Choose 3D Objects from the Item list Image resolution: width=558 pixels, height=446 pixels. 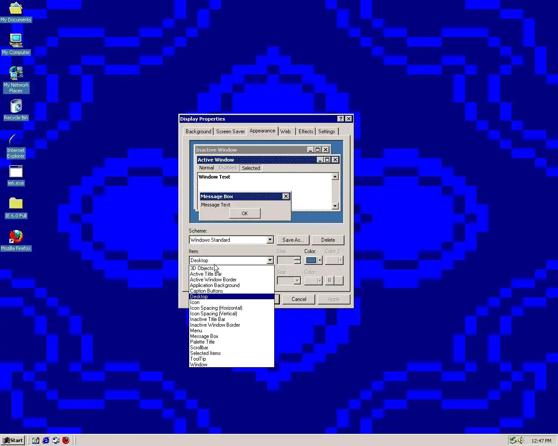coord(231,268)
